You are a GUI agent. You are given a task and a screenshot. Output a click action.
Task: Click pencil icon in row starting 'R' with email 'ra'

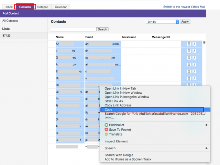(x=194, y=78)
